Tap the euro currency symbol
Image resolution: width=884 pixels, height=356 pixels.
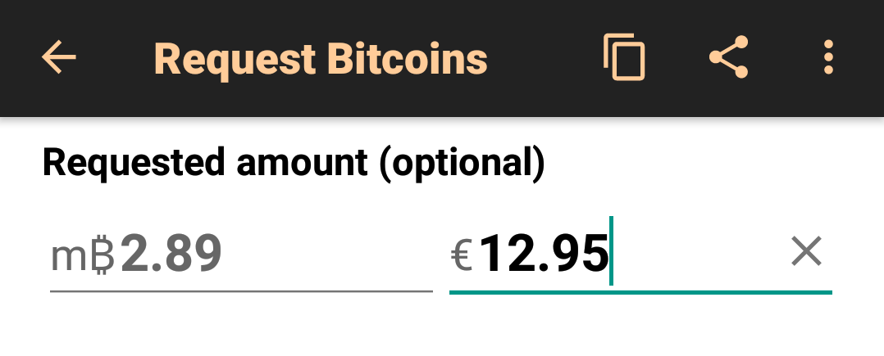(462, 256)
